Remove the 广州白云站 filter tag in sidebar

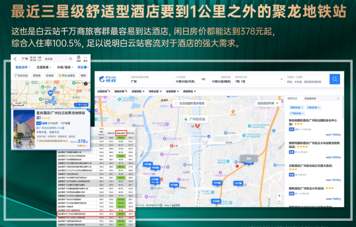[303, 113]
